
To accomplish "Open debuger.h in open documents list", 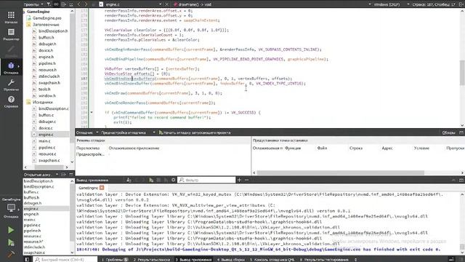I will [33, 203].
